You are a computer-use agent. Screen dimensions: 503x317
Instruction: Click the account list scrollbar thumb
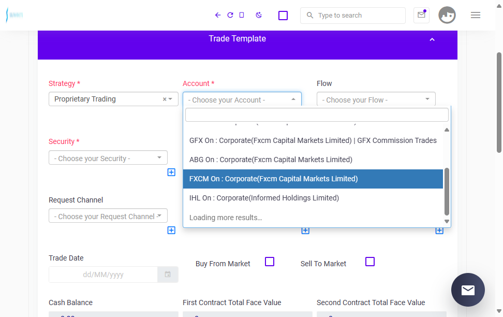(x=447, y=192)
